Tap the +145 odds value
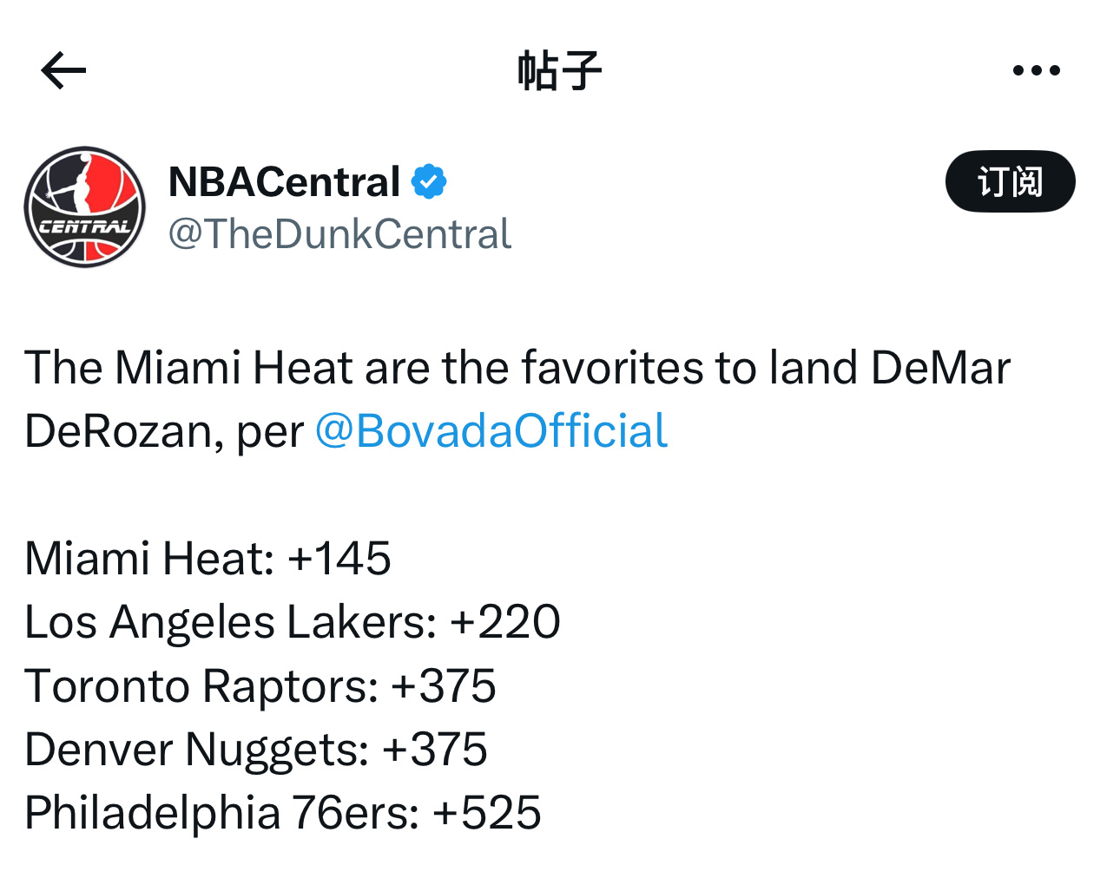The height and width of the screenshot is (878, 1120). (339, 558)
